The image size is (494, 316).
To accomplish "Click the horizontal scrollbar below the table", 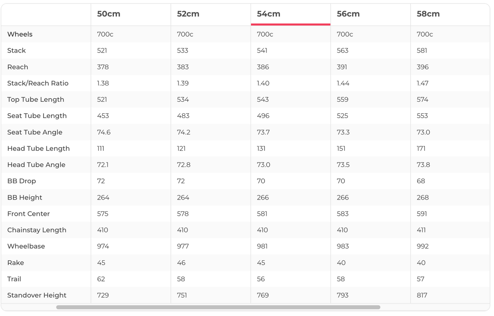I will click(x=218, y=307).
